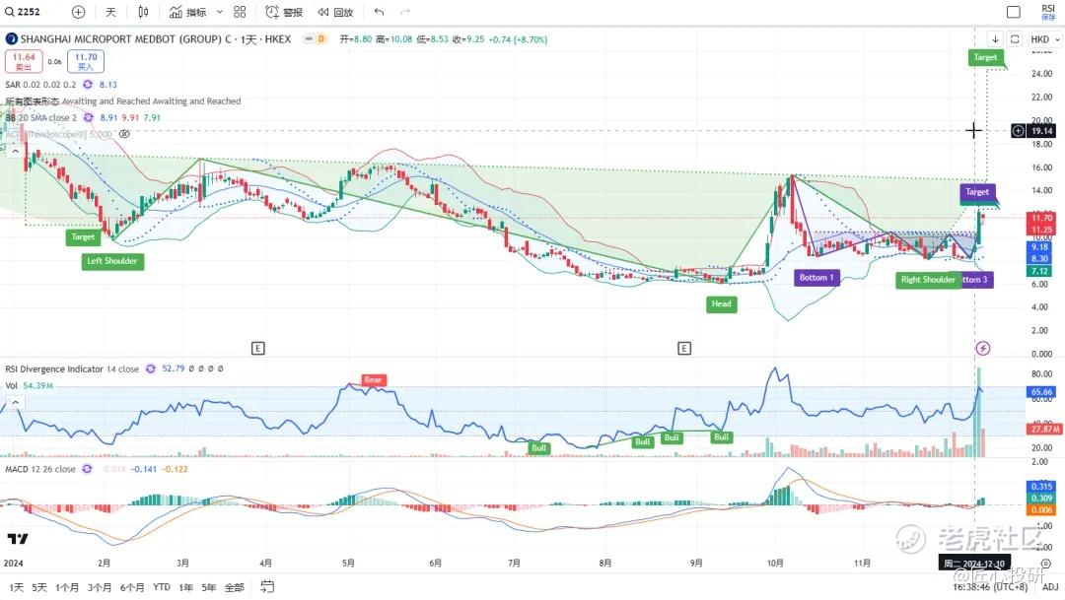Click the purple Target label
This screenshot has height=600, width=1065.
(977, 192)
